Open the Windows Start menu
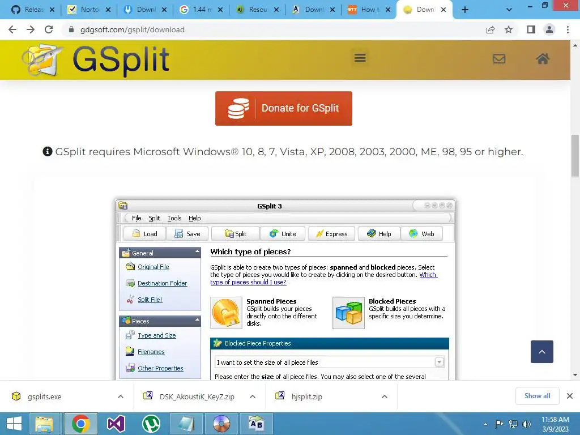Image resolution: width=580 pixels, height=435 pixels. tap(14, 424)
